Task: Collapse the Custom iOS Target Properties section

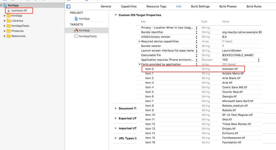Action: point(116,15)
